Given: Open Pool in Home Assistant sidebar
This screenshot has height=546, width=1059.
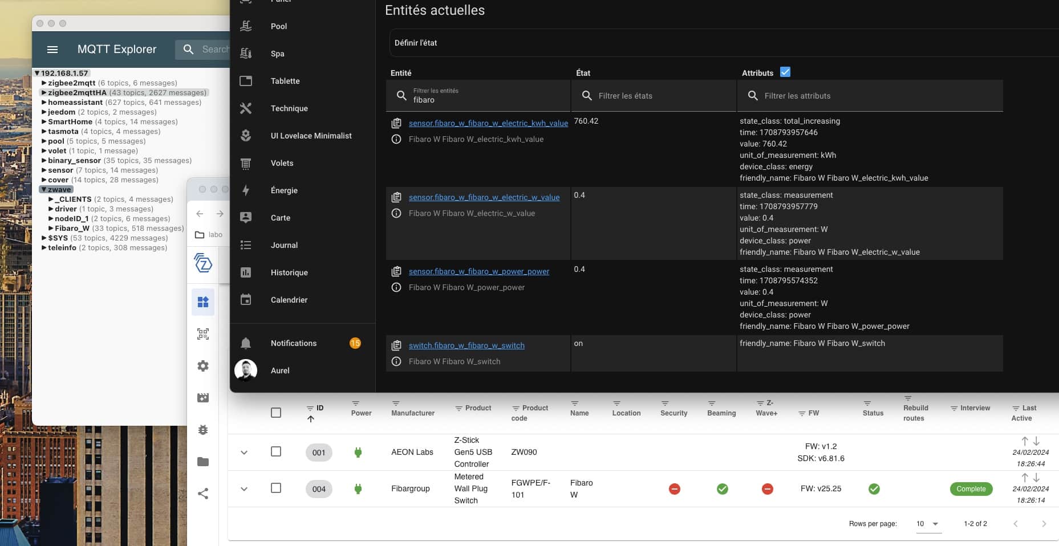Looking at the screenshot, I should click(279, 26).
